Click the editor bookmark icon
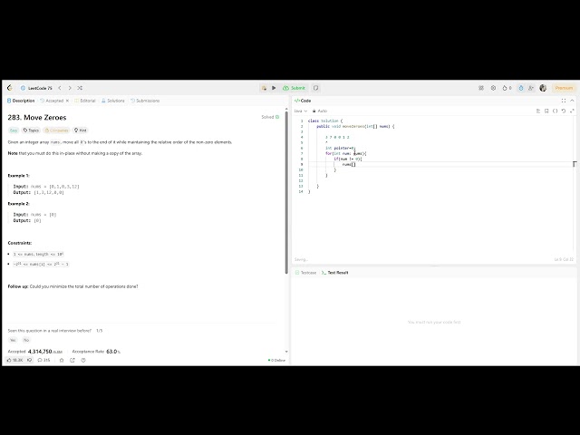 pos(546,111)
